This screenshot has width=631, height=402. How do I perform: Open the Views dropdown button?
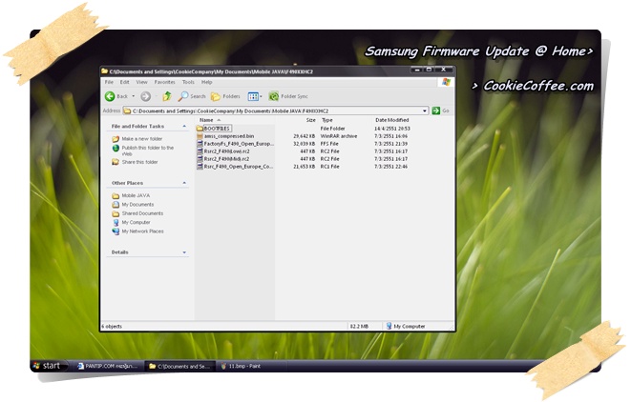pos(255,96)
